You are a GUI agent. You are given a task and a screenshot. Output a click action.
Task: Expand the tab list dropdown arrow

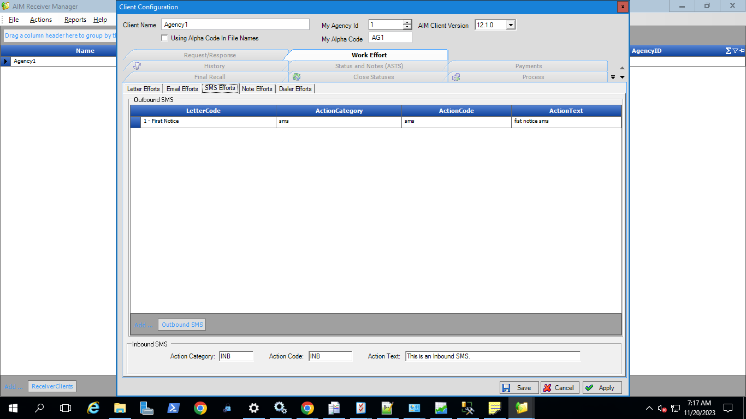tap(622, 77)
